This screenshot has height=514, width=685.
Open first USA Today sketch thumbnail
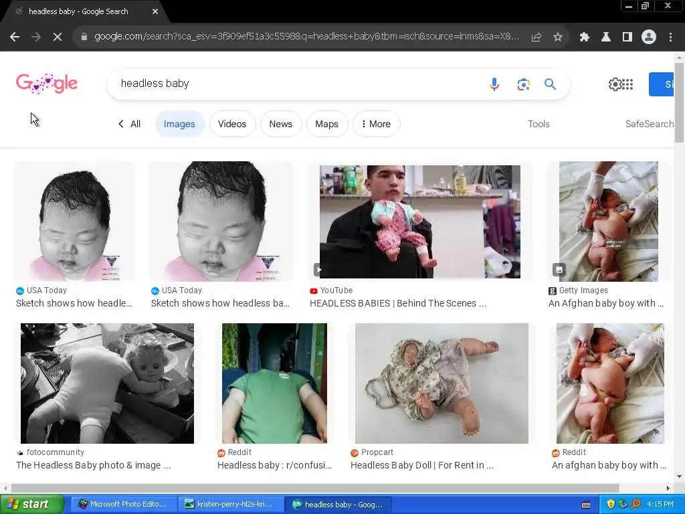coord(74,222)
